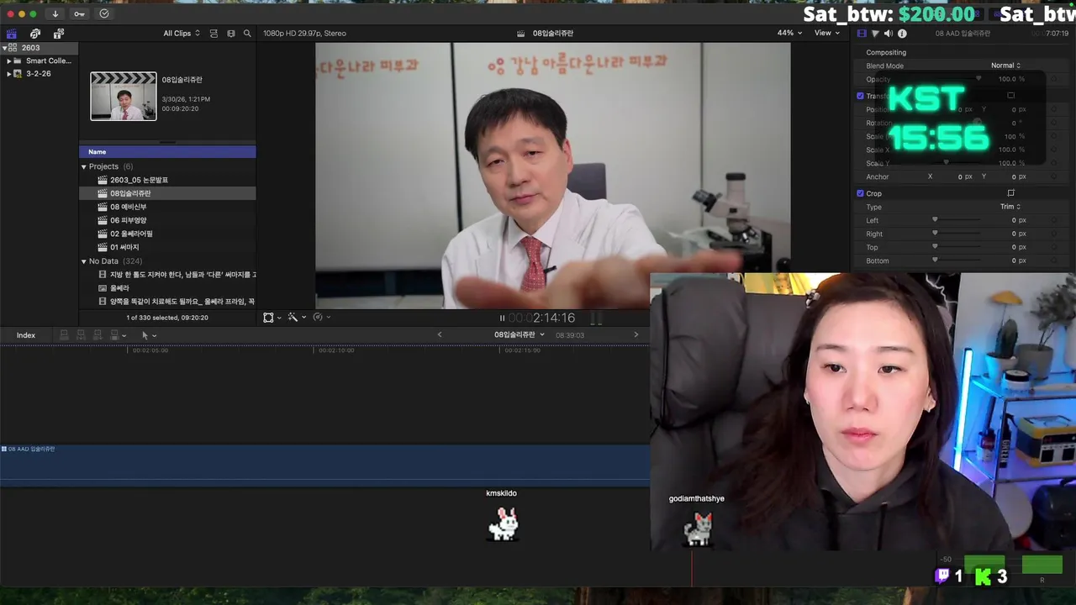Open the Color inspector triangle icon
Screen dimensions: 1076x605
875,34
